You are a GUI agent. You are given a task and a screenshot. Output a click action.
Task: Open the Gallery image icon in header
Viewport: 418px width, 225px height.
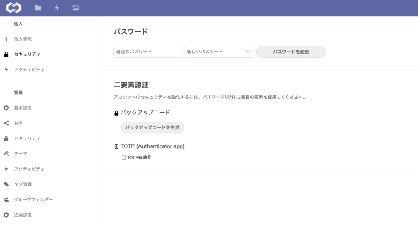[76, 8]
